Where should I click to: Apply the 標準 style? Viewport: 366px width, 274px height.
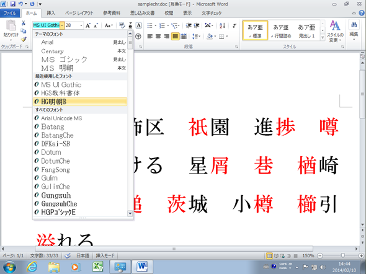pyautogui.click(x=255, y=30)
